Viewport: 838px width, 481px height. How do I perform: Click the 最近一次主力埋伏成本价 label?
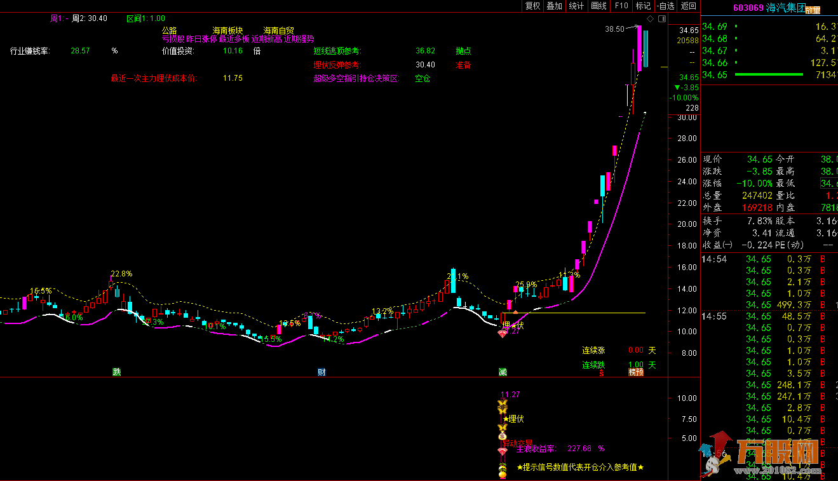click(x=154, y=79)
